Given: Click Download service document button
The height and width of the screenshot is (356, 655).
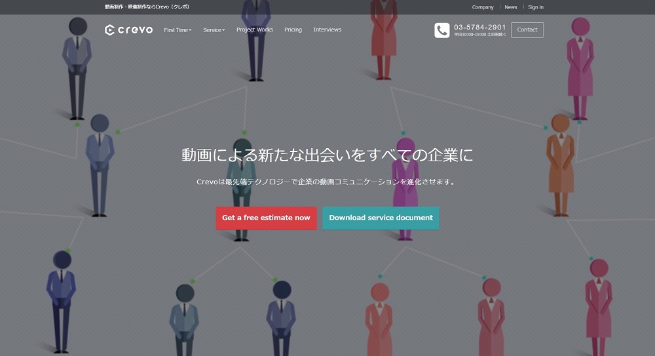Looking at the screenshot, I should pyautogui.click(x=381, y=218).
